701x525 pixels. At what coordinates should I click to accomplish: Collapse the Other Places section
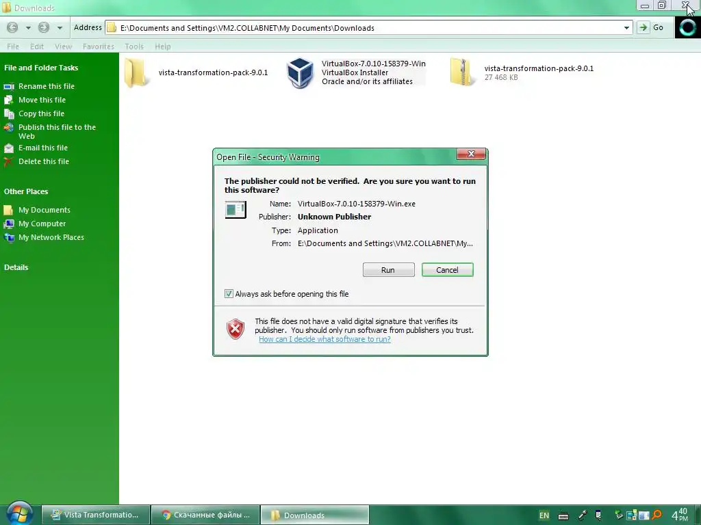click(26, 191)
